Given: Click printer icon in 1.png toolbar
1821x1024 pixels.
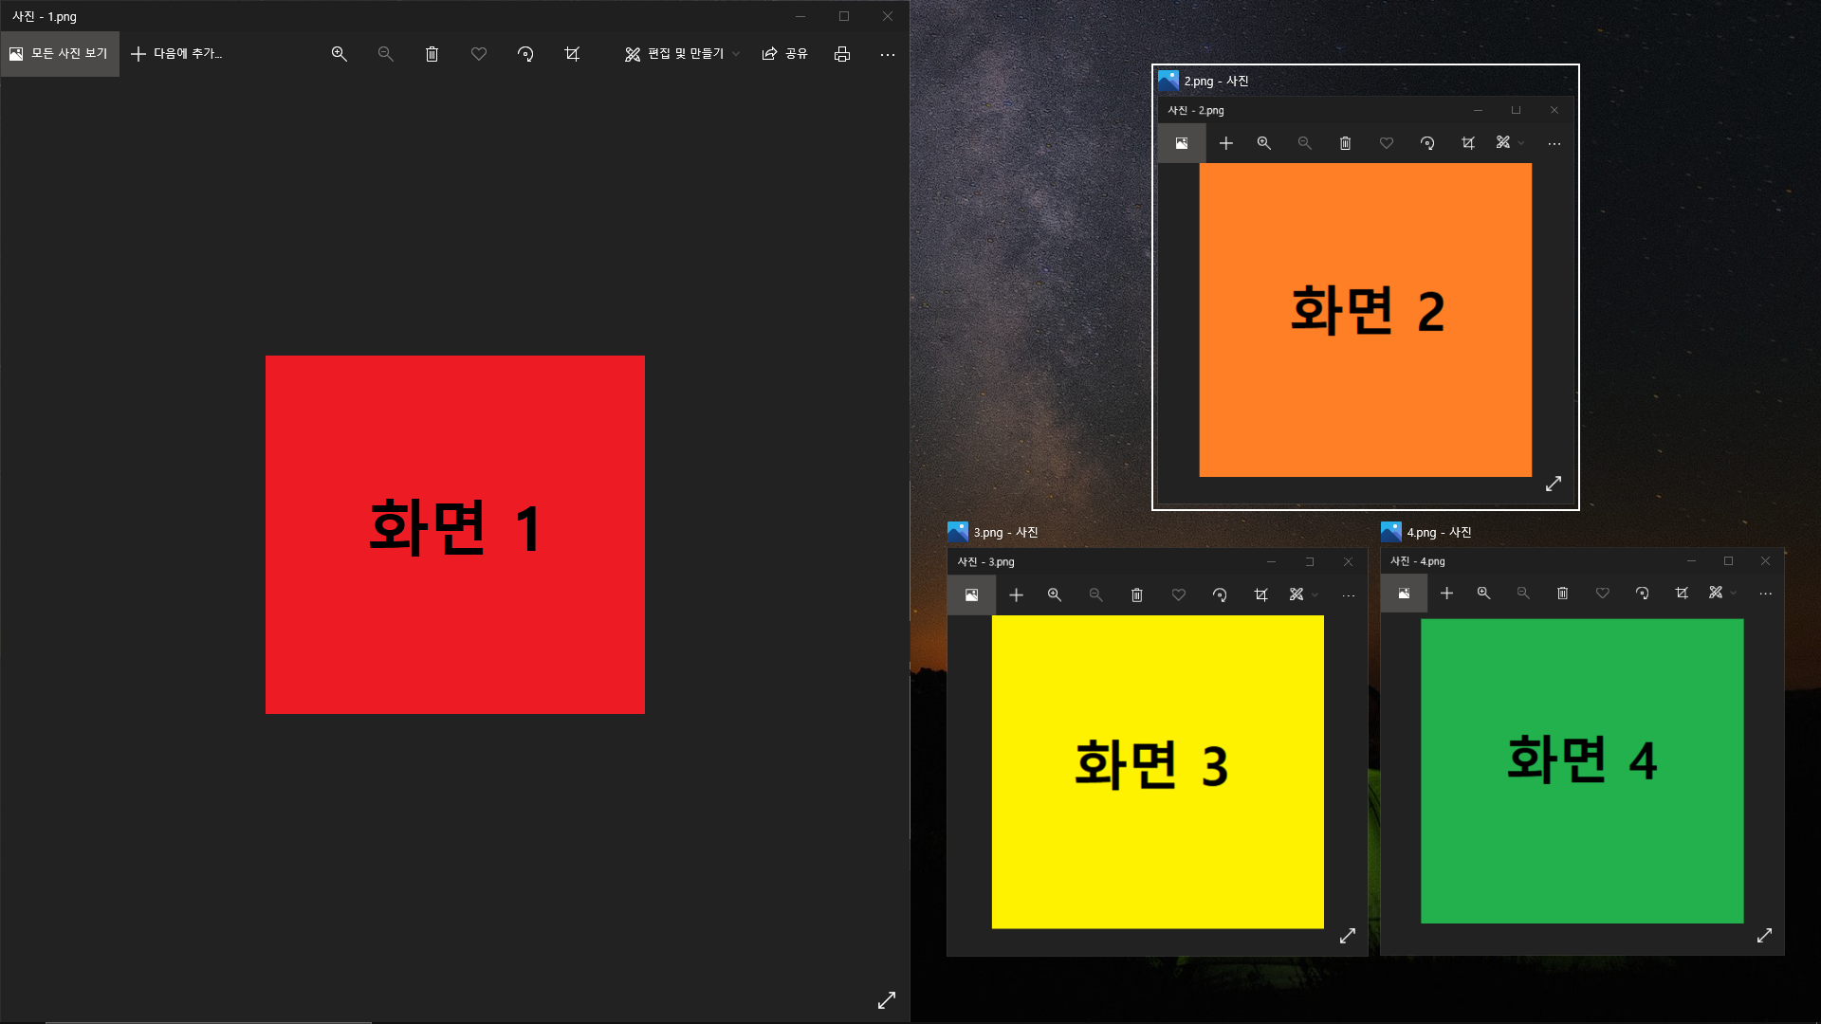Looking at the screenshot, I should (841, 54).
